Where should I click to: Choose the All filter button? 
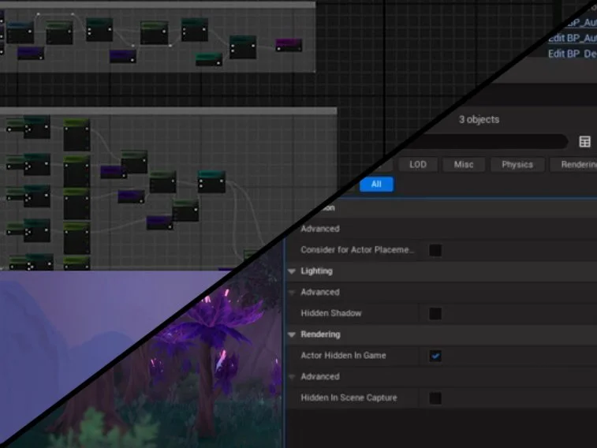point(376,185)
